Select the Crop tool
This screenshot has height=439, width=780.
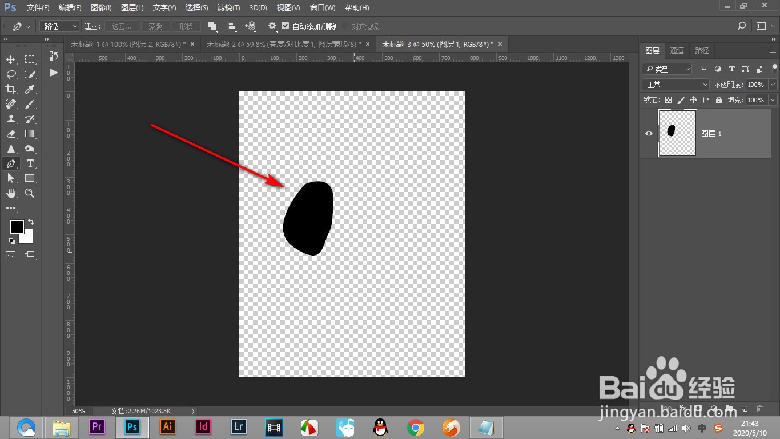click(x=10, y=89)
